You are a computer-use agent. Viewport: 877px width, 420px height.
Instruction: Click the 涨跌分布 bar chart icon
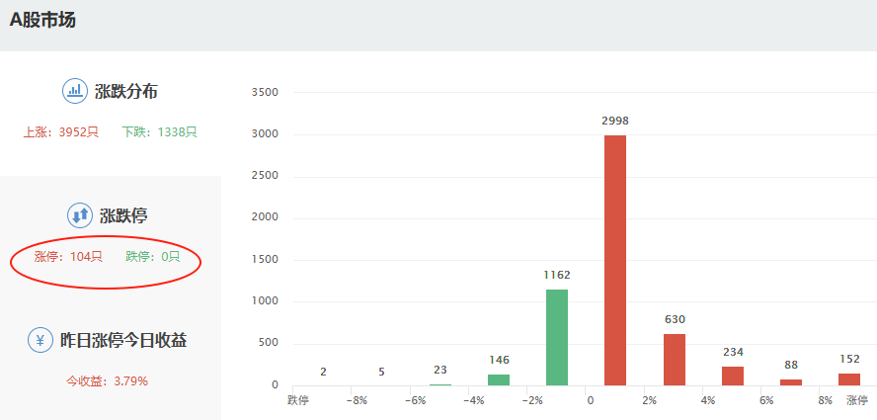[x=75, y=91]
